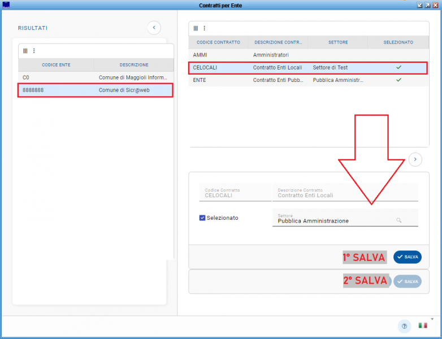Sort results by Descrizione column header
The image size is (442, 339).
coord(134,65)
